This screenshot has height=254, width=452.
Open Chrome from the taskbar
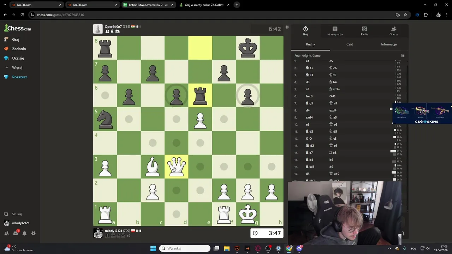pos(289,248)
